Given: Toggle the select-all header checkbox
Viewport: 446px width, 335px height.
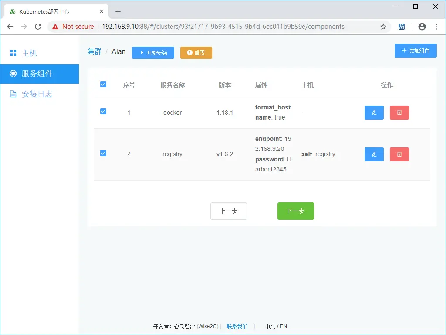Looking at the screenshot, I should (x=103, y=84).
